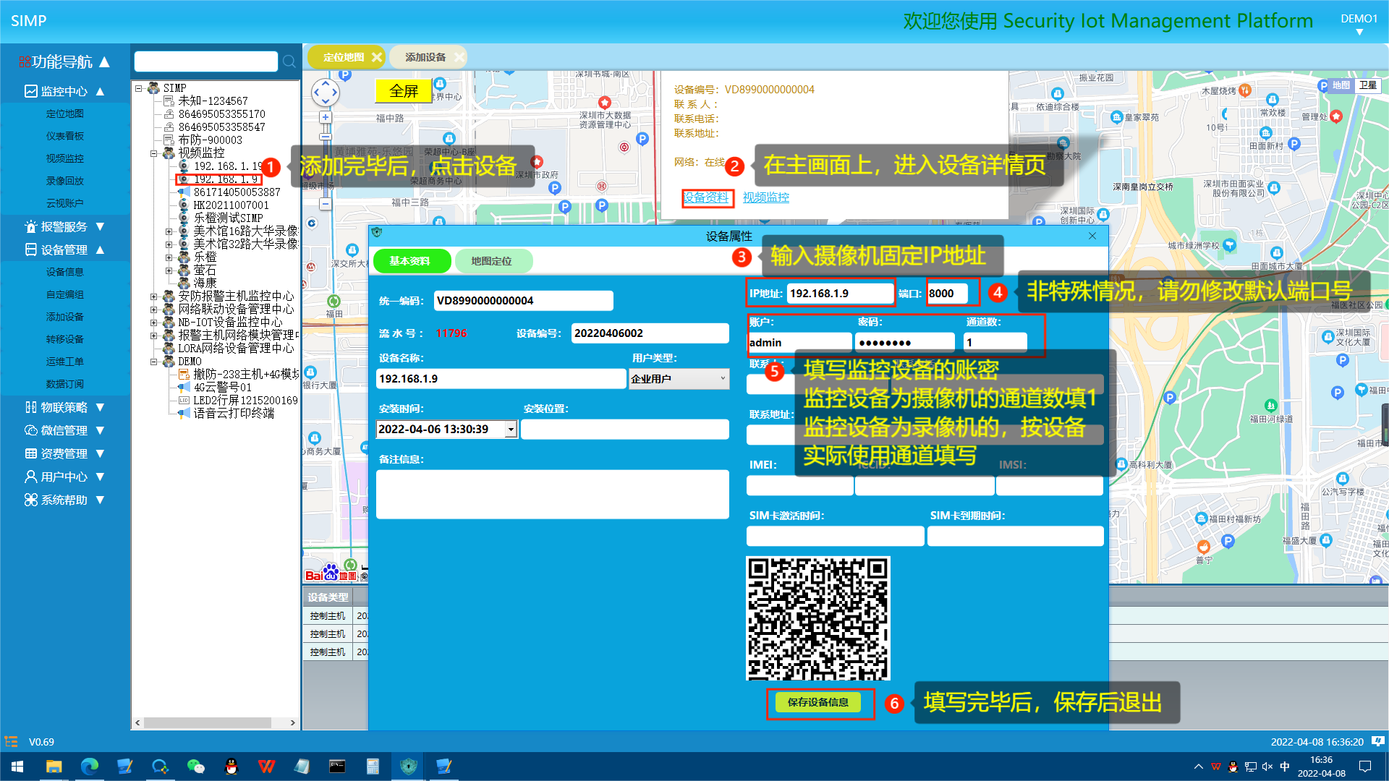Open WeChat from the taskbar
1389x781 pixels.
pos(196,767)
